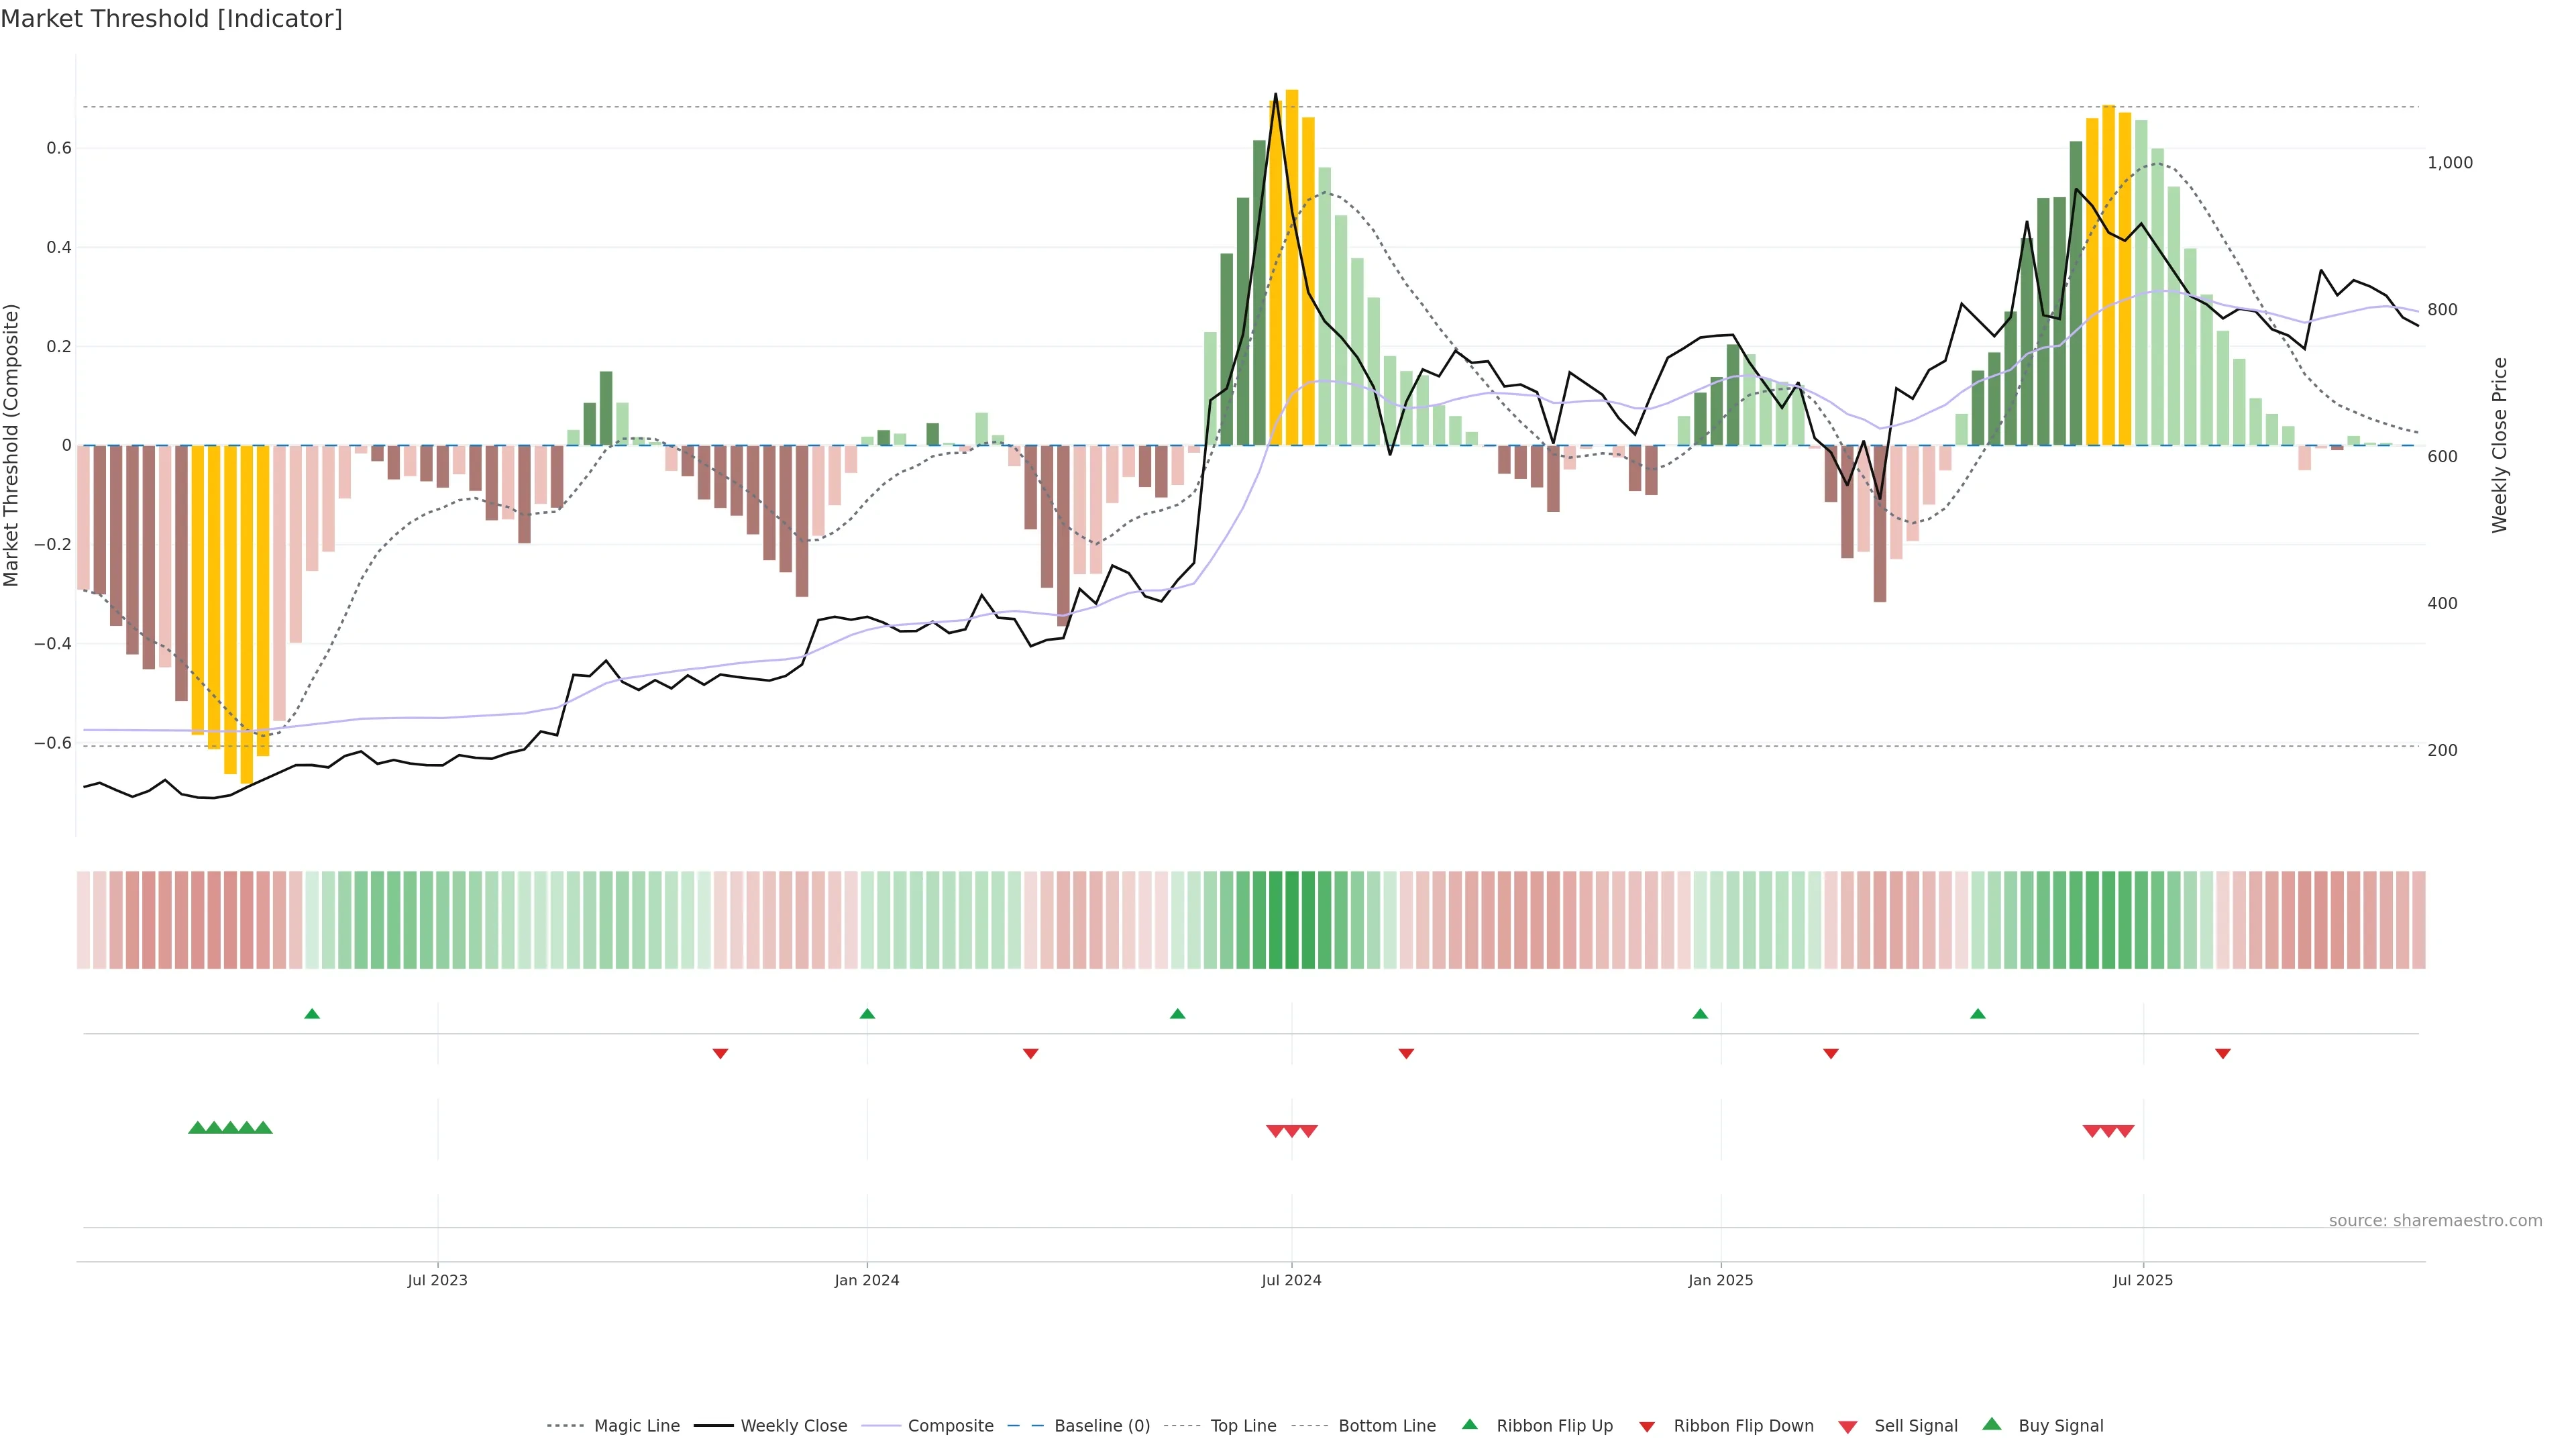The height and width of the screenshot is (1449, 2576).
Task: Click the Jan 2025 x-axis label
Action: [x=1720, y=1280]
